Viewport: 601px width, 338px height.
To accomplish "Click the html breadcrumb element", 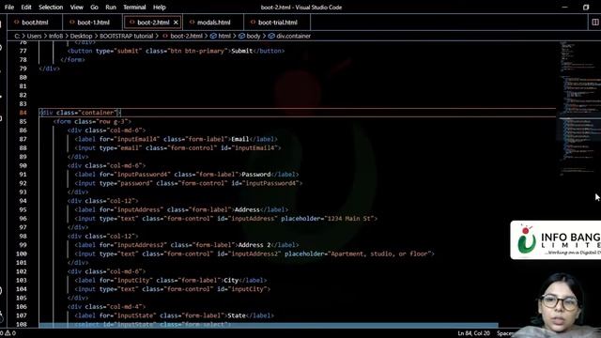I will [x=224, y=36].
